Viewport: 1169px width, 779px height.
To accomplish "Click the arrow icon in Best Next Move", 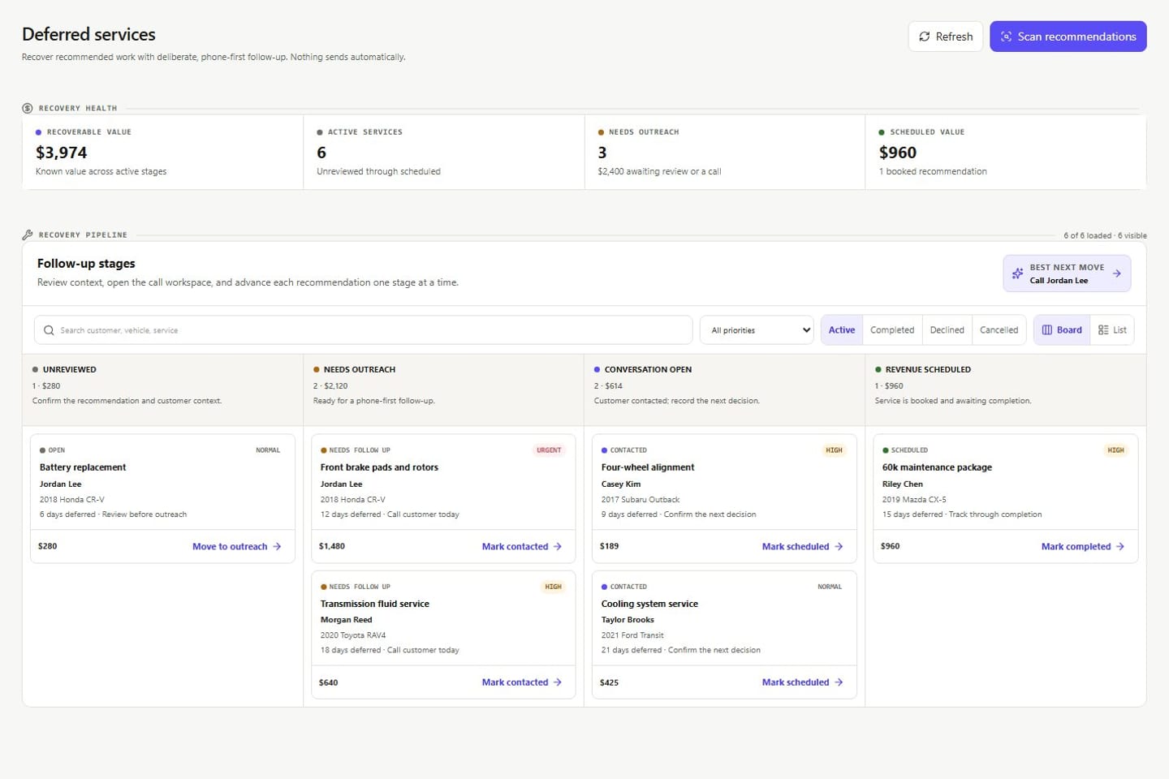I will click(1116, 273).
